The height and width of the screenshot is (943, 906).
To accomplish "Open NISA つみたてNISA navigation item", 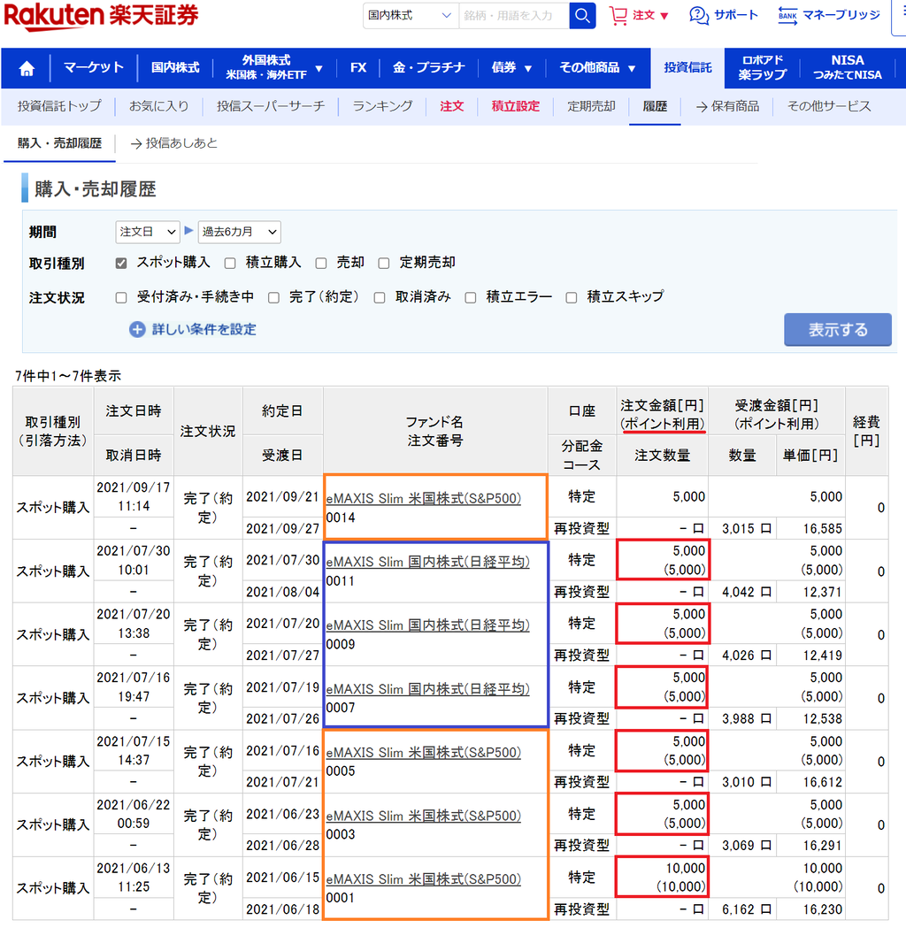I will coord(848,68).
